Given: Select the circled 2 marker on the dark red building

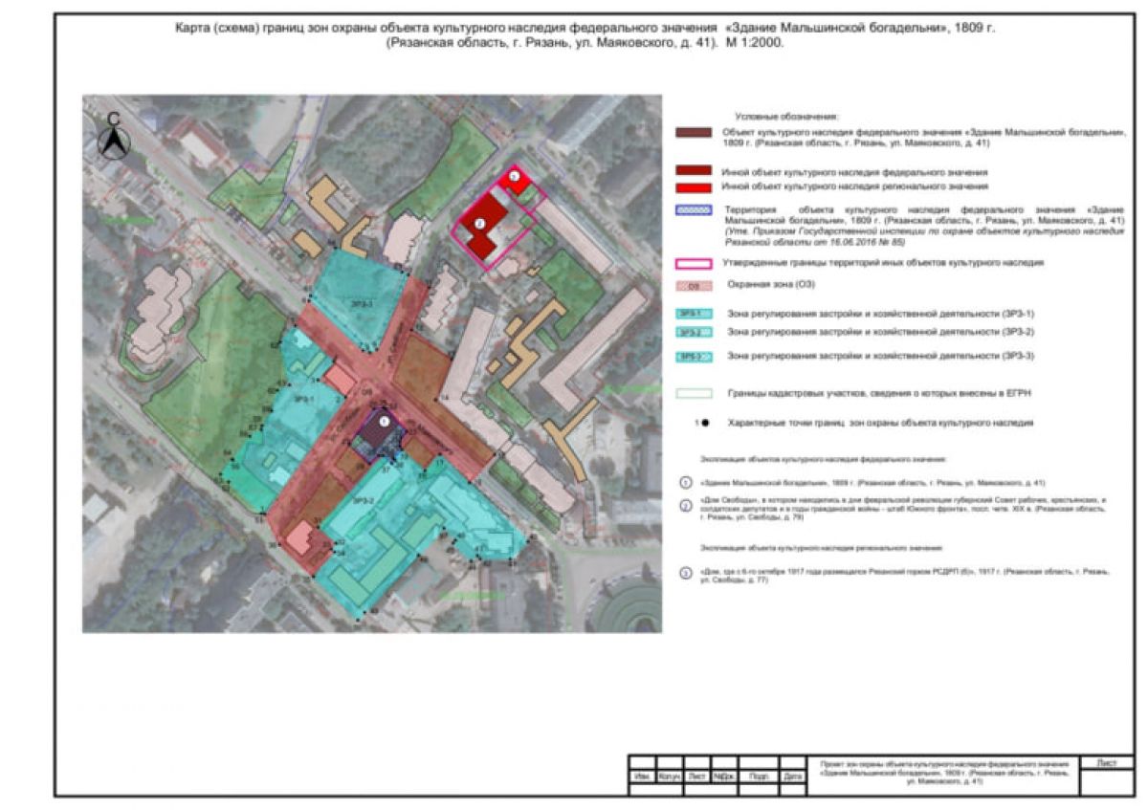Looking at the screenshot, I should point(480,222).
